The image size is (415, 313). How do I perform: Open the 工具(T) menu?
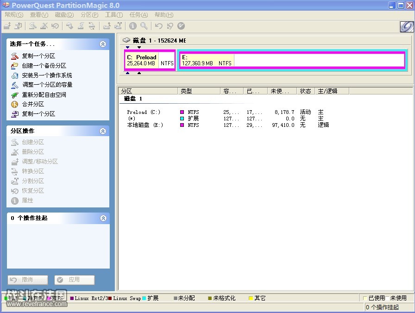tap(114, 15)
